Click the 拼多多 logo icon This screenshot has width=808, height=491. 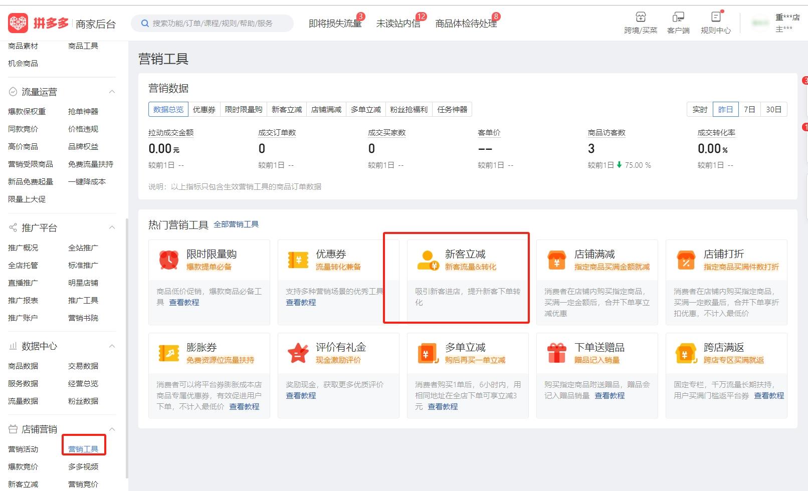click(x=19, y=22)
